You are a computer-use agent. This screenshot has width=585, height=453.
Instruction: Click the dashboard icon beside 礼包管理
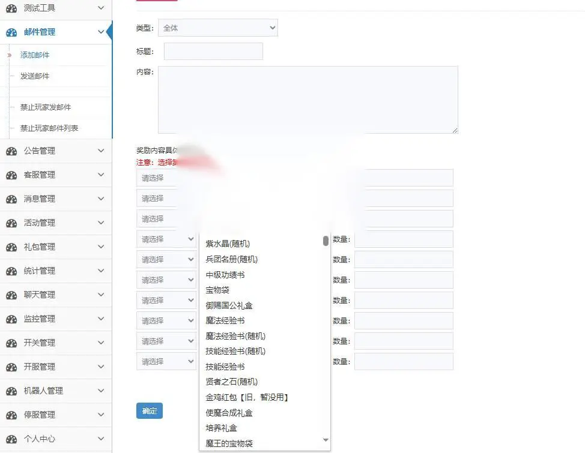pos(11,247)
